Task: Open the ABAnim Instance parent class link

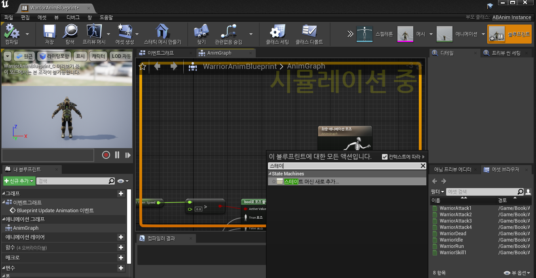Action: click(511, 17)
